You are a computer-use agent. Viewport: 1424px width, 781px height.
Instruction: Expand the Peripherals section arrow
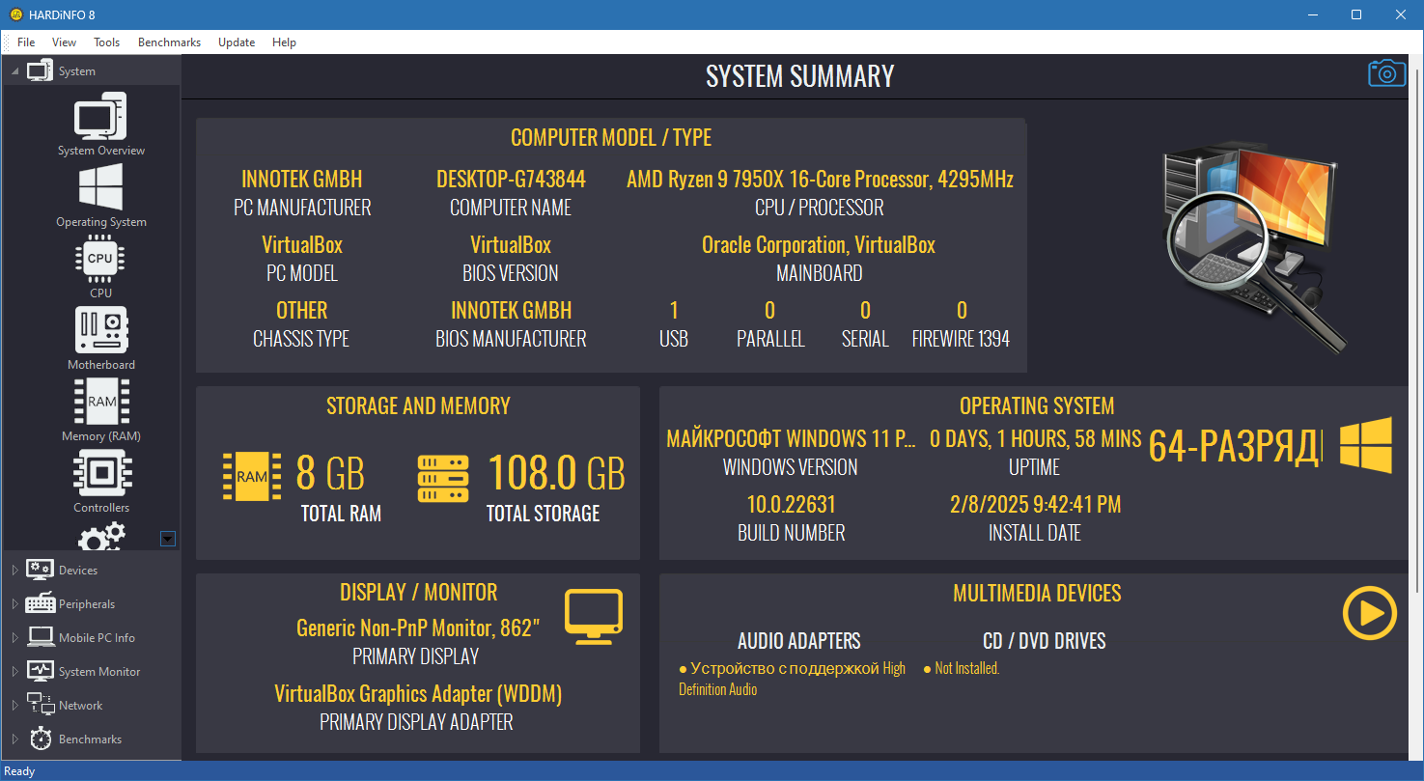coord(14,604)
